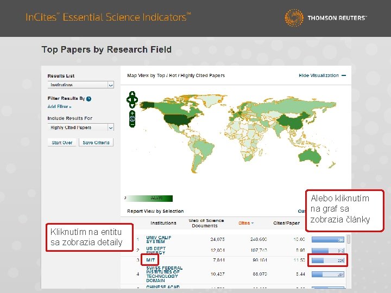Viewport: 391px width, 293px height.
Task: Click the Cites/Paper column header
Action: tap(286, 223)
